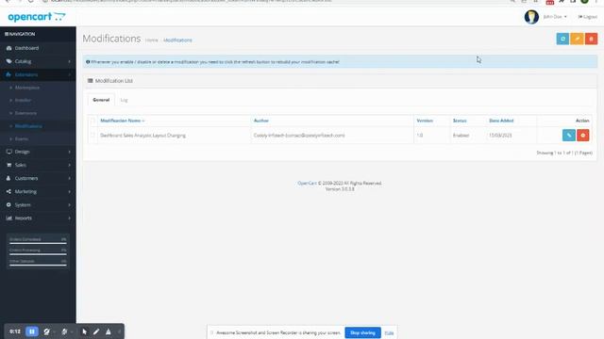Click the Home breadcrumb link
This screenshot has width=604, height=339.
pyautogui.click(x=151, y=40)
